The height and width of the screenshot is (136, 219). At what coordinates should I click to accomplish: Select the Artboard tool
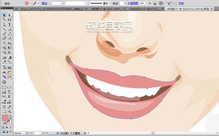coord(4,107)
